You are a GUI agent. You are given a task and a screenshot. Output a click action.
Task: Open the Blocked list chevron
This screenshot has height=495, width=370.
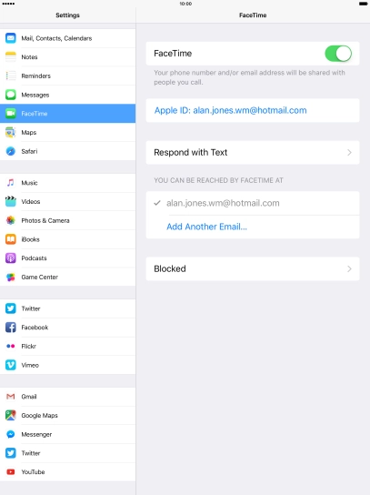349,268
